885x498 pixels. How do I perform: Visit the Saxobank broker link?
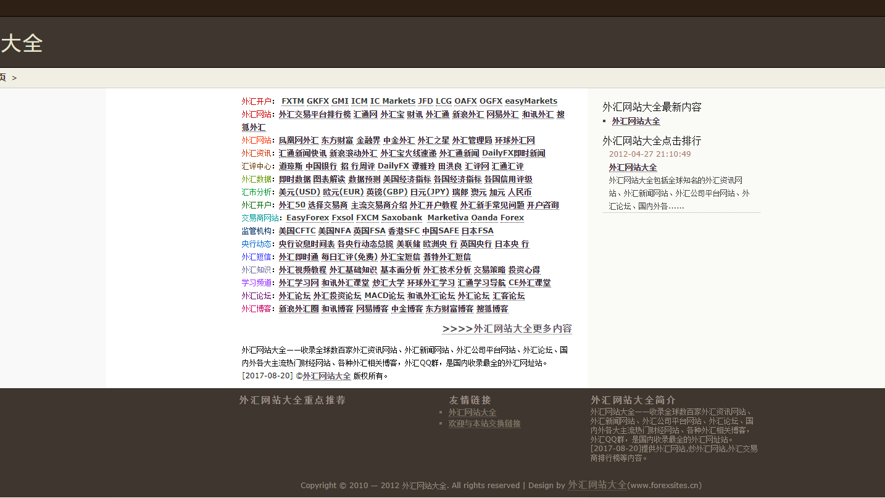[402, 218]
